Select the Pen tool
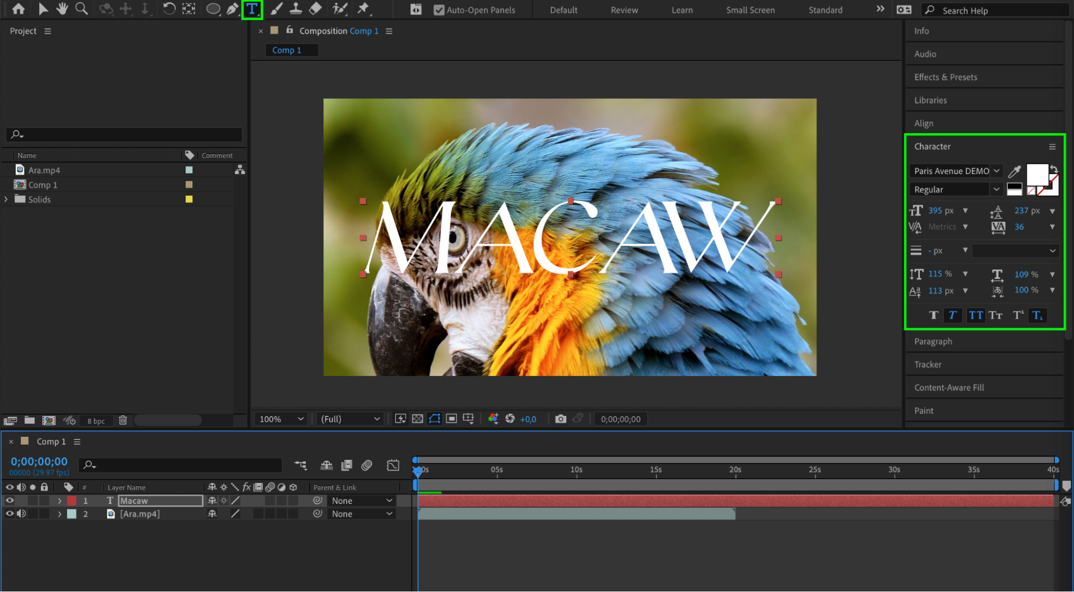 point(232,9)
